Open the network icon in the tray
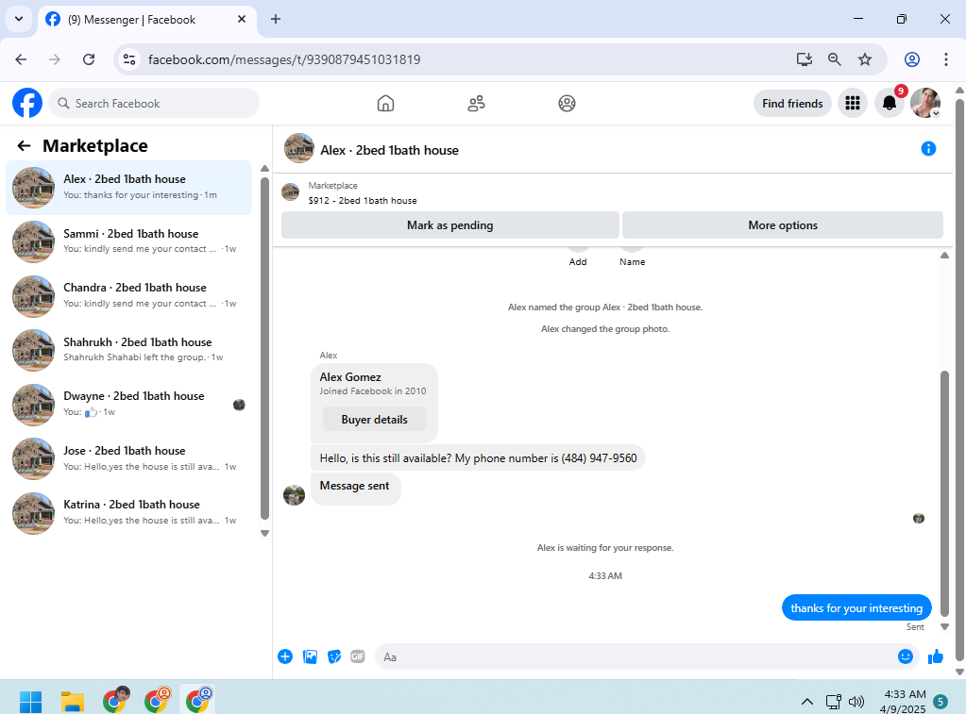The image size is (966, 714). coord(834,701)
